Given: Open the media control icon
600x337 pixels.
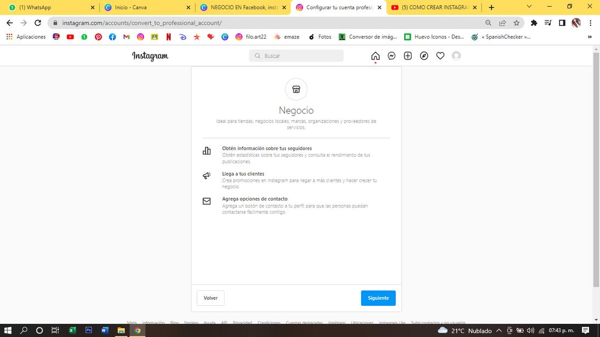Looking at the screenshot, I should [548, 23].
